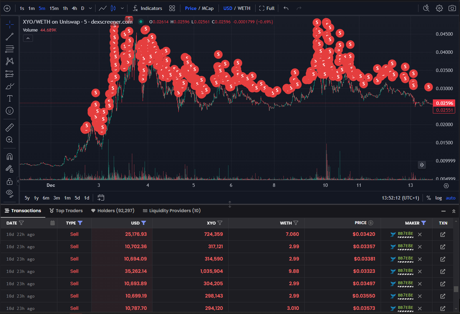Expand the chart type dropdown chevron
Screen dimensions: 460x314
[122, 8]
